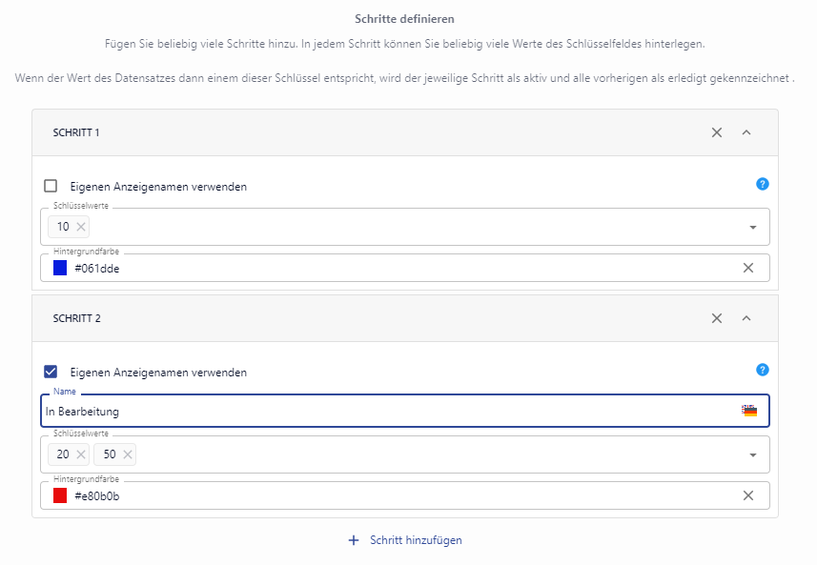Click Schritt hinzufügen to add step
This screenshot has width=817, height=565.
(x=405, y=540)
